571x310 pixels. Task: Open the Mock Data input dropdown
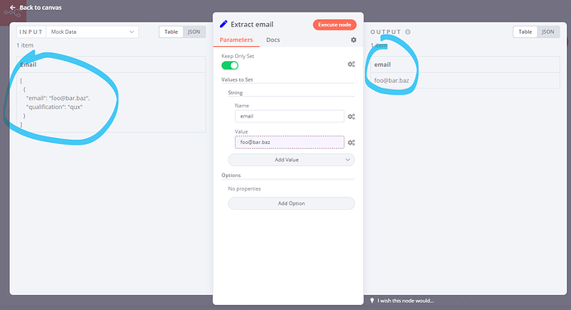click(92, 32)
